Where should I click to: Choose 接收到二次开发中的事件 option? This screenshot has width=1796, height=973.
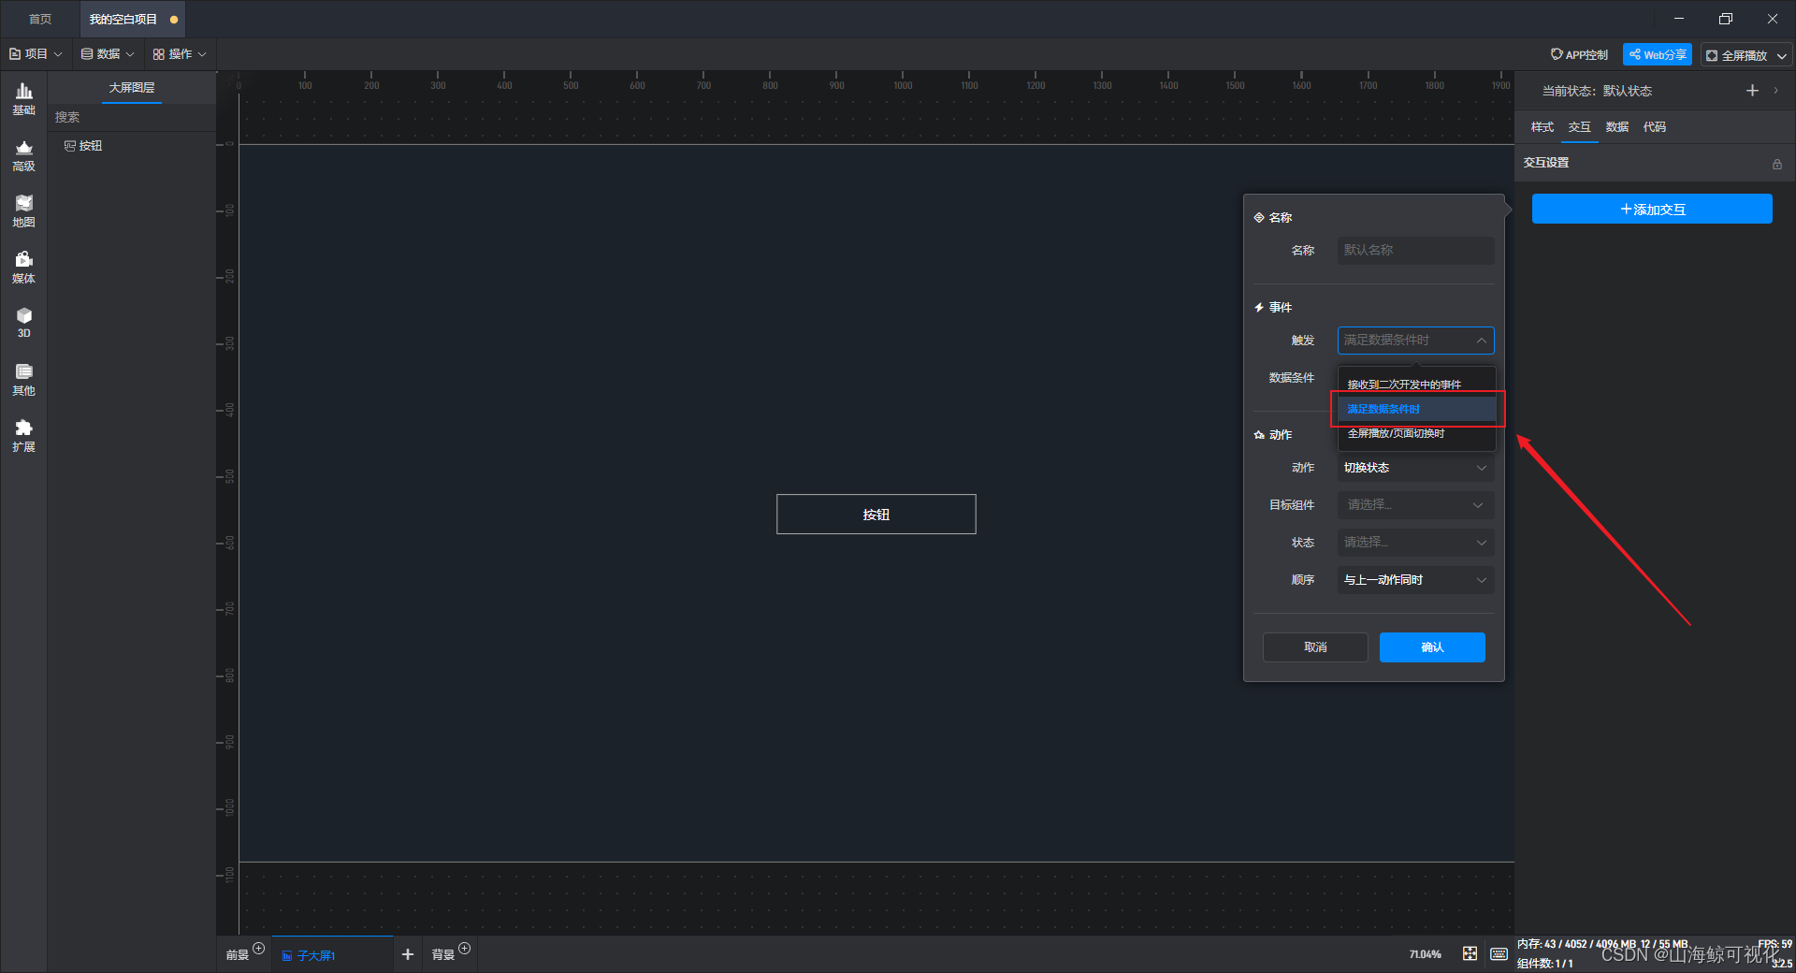coord(1416,385)
